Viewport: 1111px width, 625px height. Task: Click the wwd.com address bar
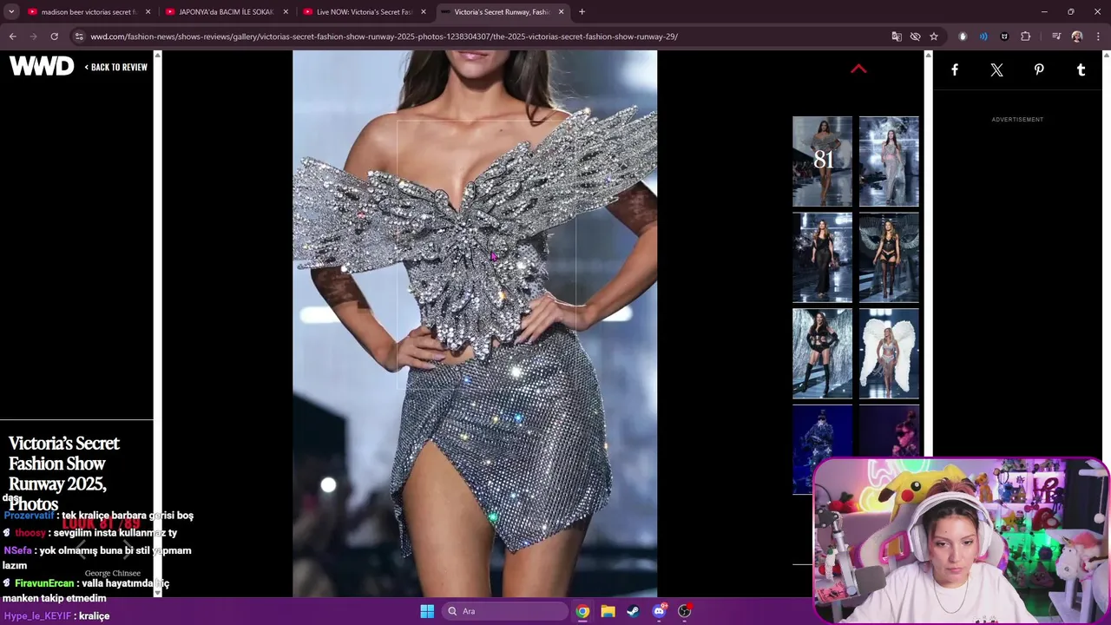486,36
